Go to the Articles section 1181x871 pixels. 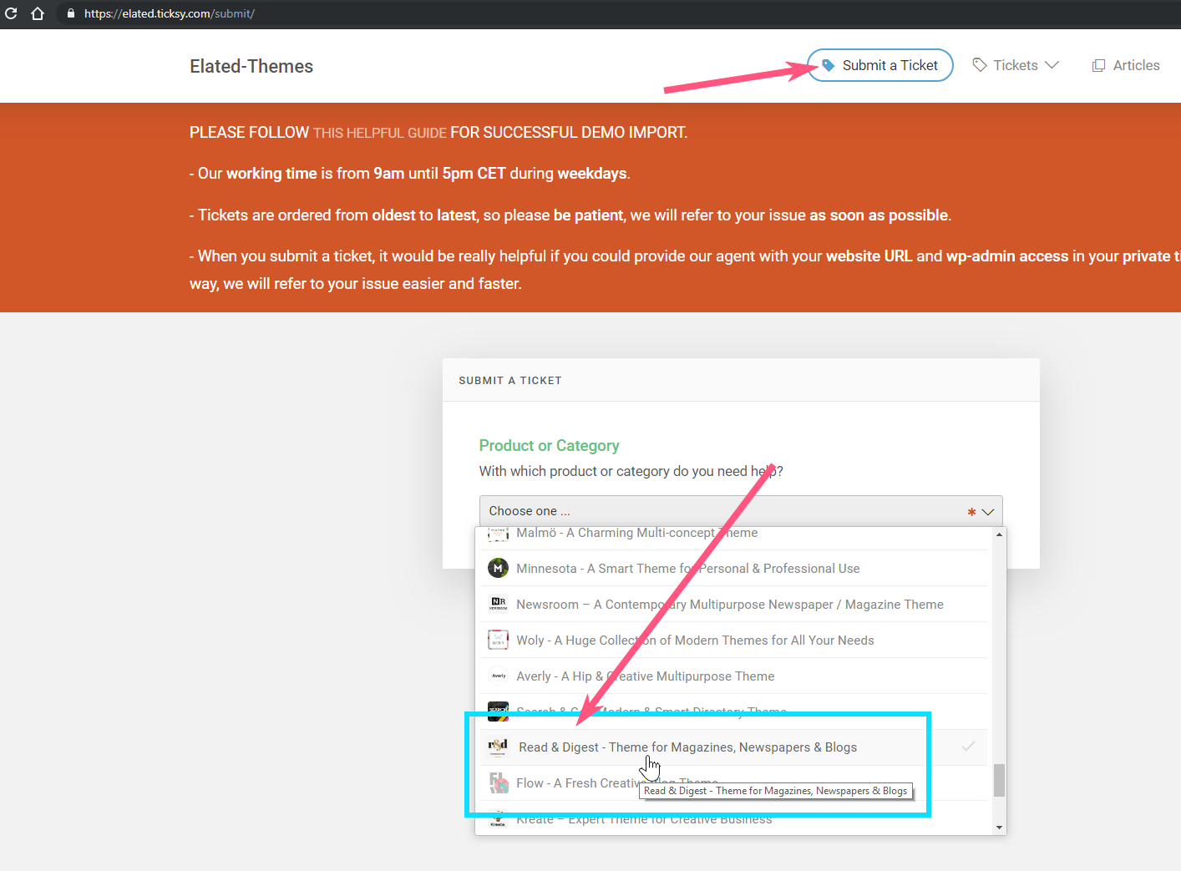(1126, 65)
